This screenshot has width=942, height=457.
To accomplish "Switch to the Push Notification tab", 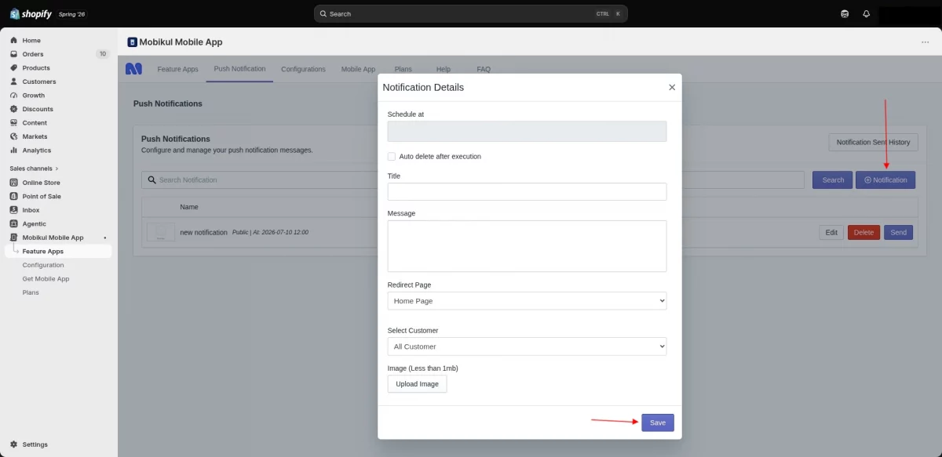I will (x=239, y=69).
